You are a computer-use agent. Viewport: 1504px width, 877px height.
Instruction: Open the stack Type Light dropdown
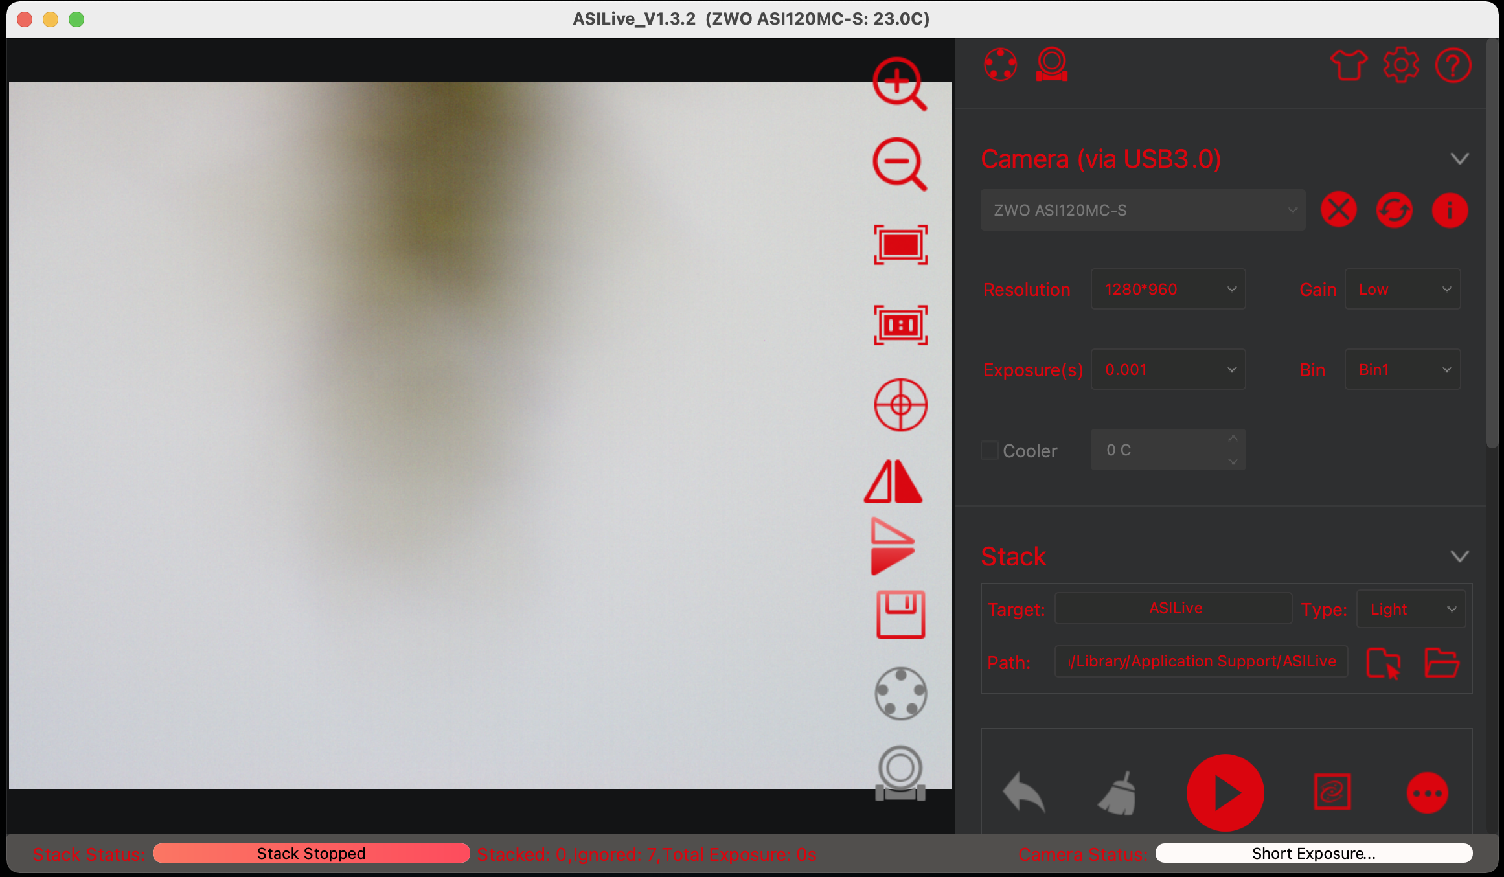point(1411,609)
